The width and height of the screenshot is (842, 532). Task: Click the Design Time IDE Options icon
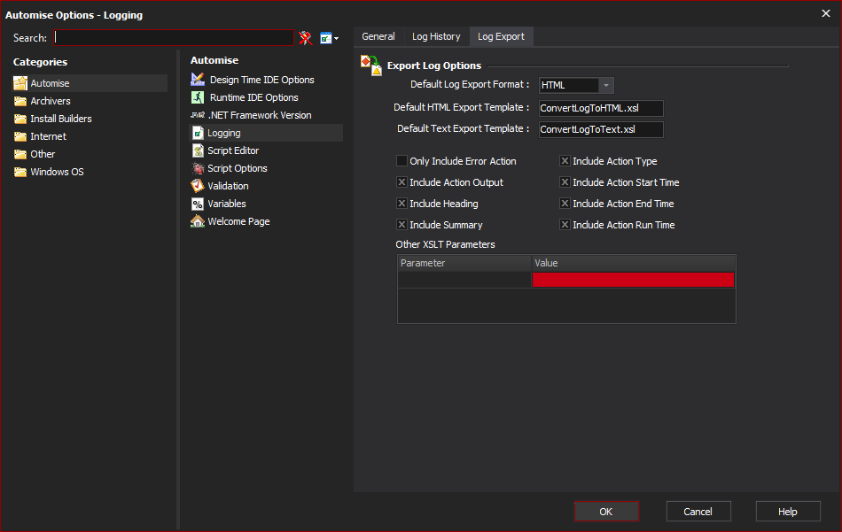point(198,80)
